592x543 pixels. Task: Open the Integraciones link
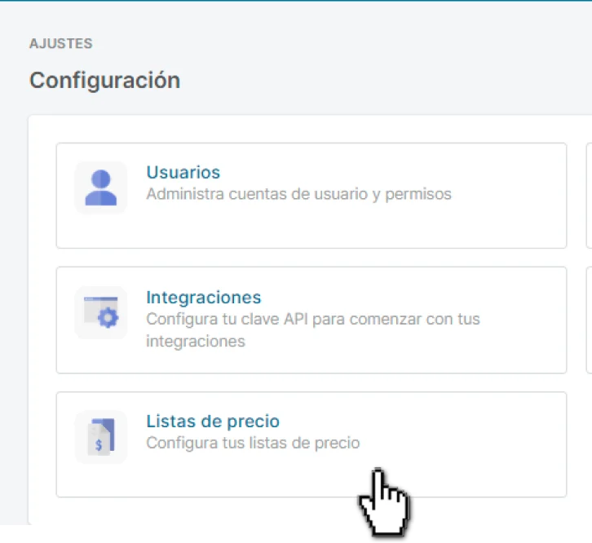(x=204, y=298)
